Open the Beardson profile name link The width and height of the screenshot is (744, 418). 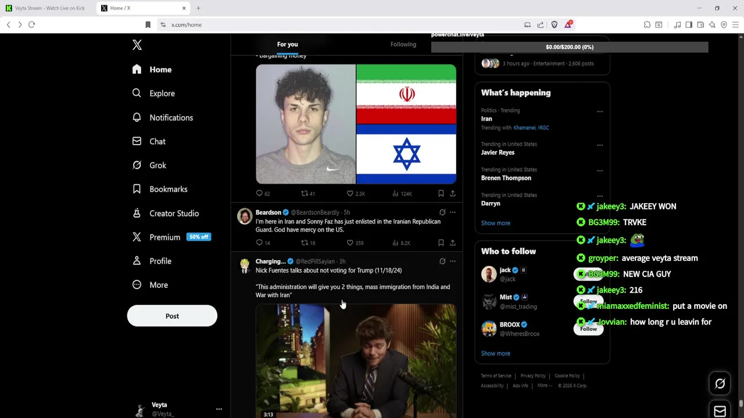(269, 212)
